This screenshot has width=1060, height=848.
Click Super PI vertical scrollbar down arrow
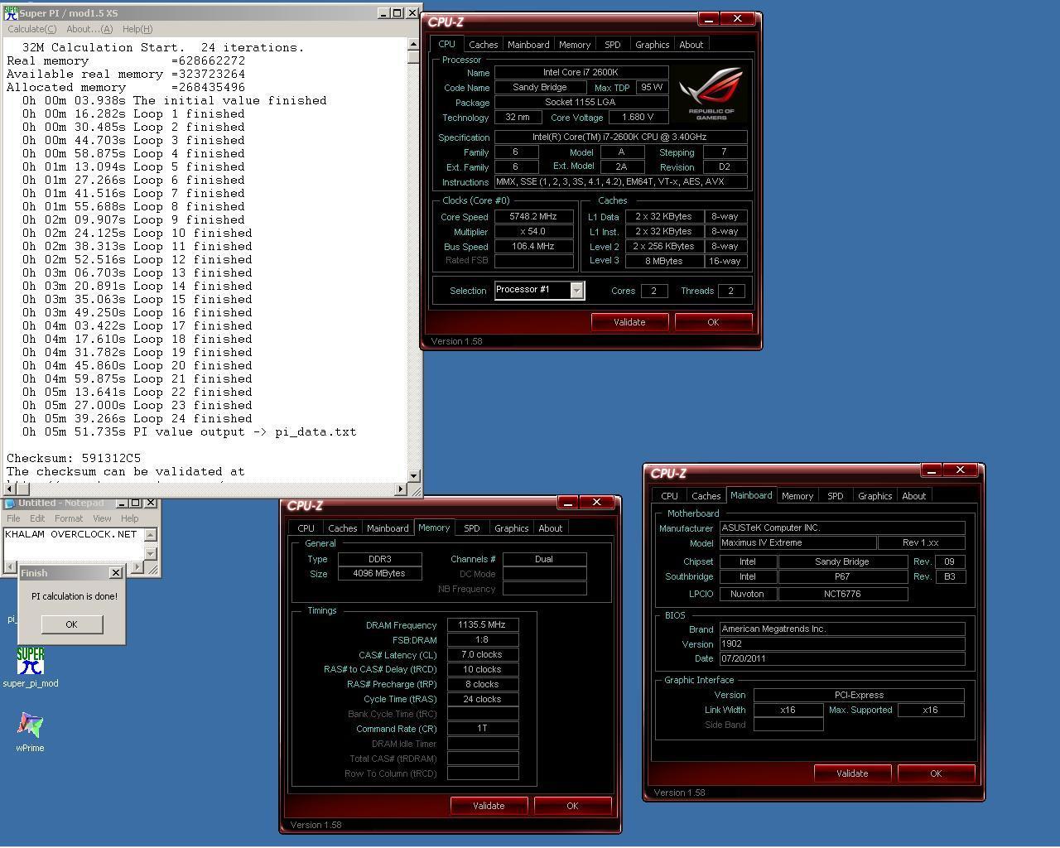pyautogui.click(x=414, y=475)
